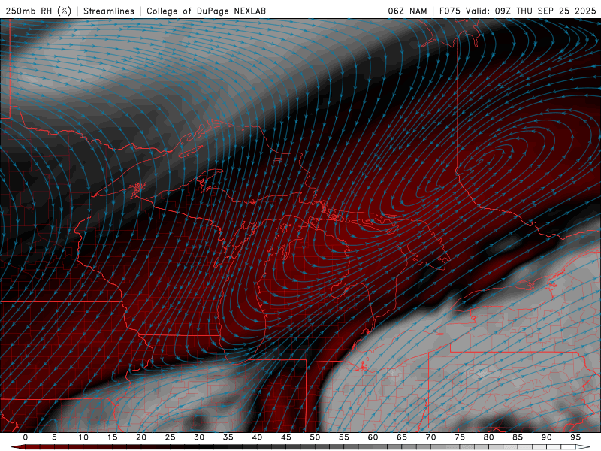This screenshot has height=451, width=601.
Task: Click 'College of DuPage NEXLAB' text
Action: tap(206, 11)
